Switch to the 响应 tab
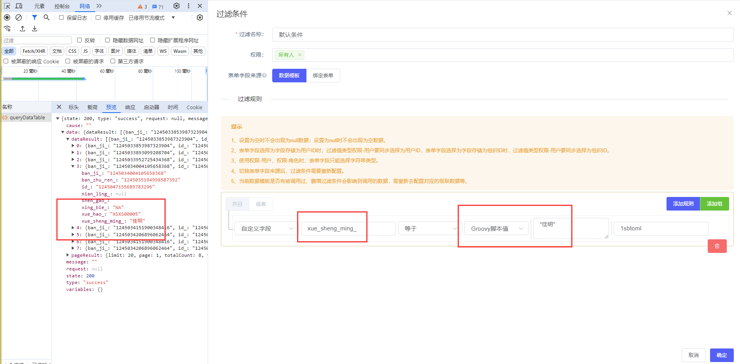Viewport: 740px width, 364px height. 130,107
